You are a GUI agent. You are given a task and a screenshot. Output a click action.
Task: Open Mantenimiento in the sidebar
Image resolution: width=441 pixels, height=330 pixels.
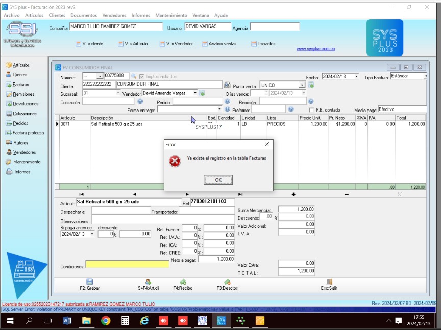coord(23,162)
